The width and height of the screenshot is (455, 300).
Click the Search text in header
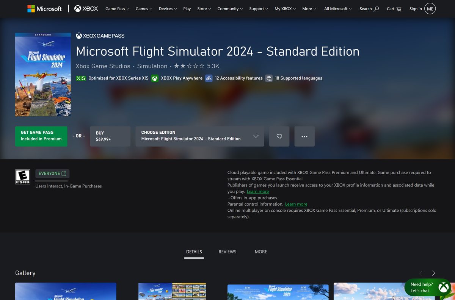(366, 9)
